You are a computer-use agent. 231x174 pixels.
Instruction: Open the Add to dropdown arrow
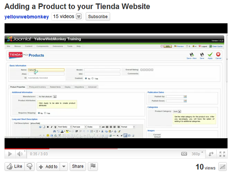tap(64, 166)
